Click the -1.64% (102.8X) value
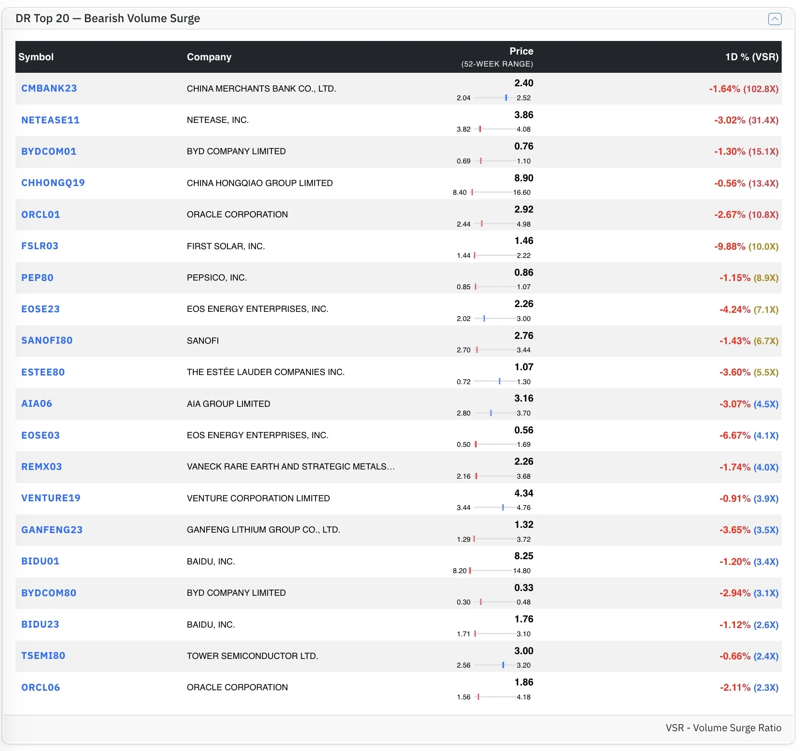The height and width of the screenshot is (751, 800). (744, 89)
